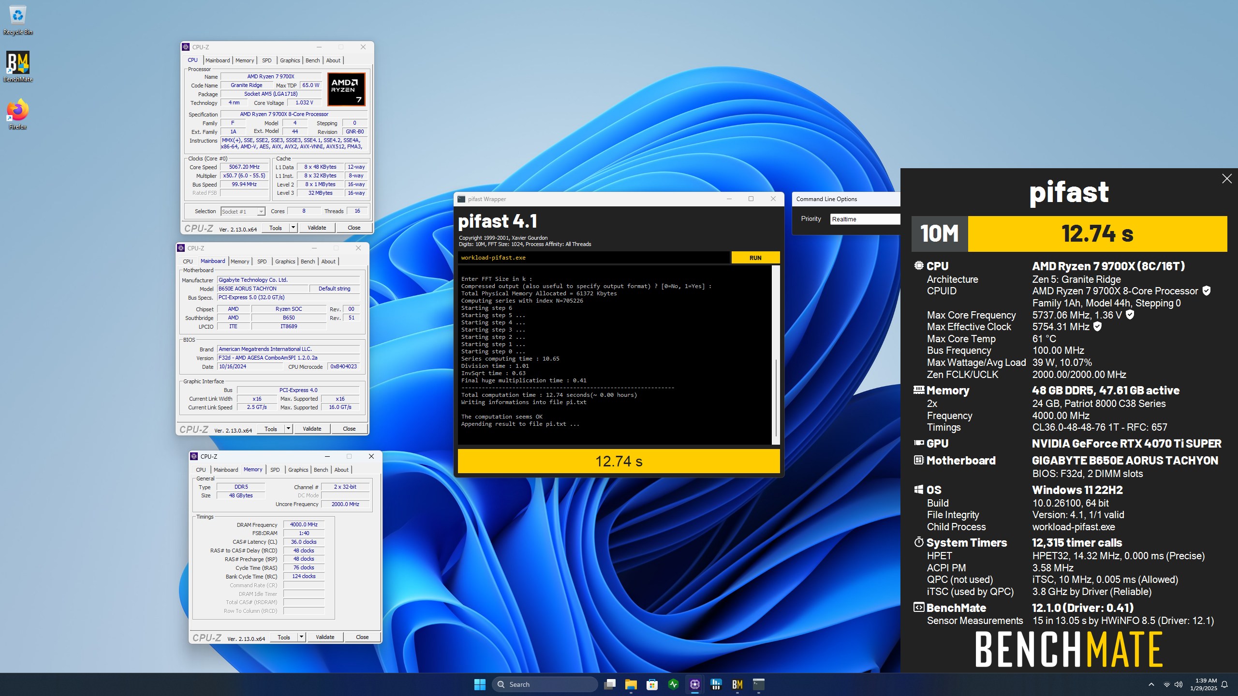The width and height of the screenshot is (1238, 696).
Task: Open the Priority Realtime dropdown
Action: click(x=865, y=219)
